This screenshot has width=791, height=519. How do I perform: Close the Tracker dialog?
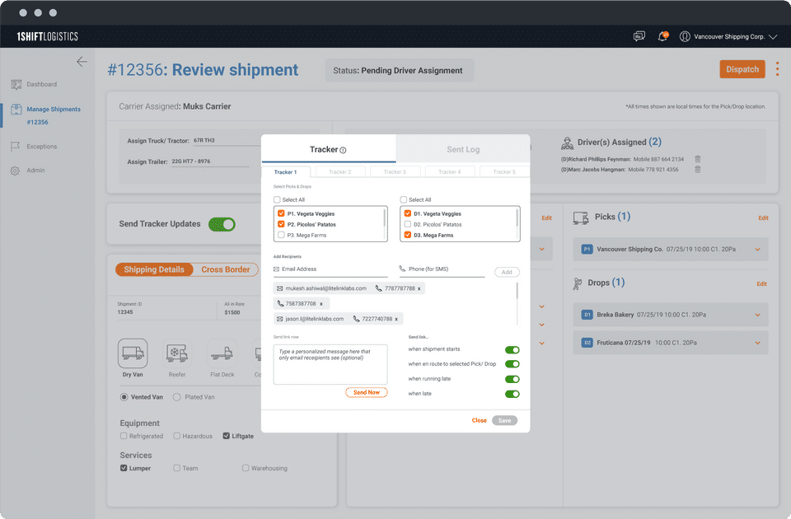(480, 420)
